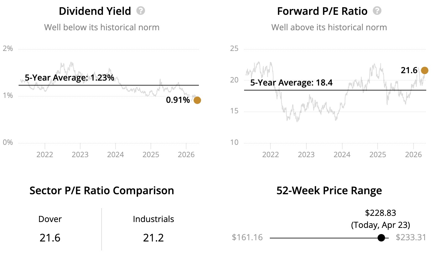Open the Forward P/E Ratio help icon

(377, 11)
